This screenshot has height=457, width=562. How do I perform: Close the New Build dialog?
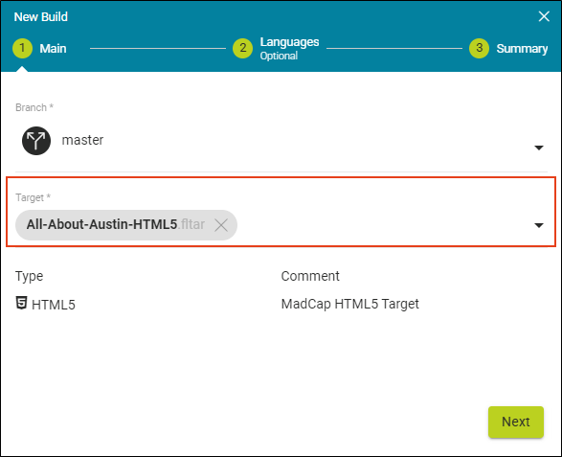[x=544, y=16]
